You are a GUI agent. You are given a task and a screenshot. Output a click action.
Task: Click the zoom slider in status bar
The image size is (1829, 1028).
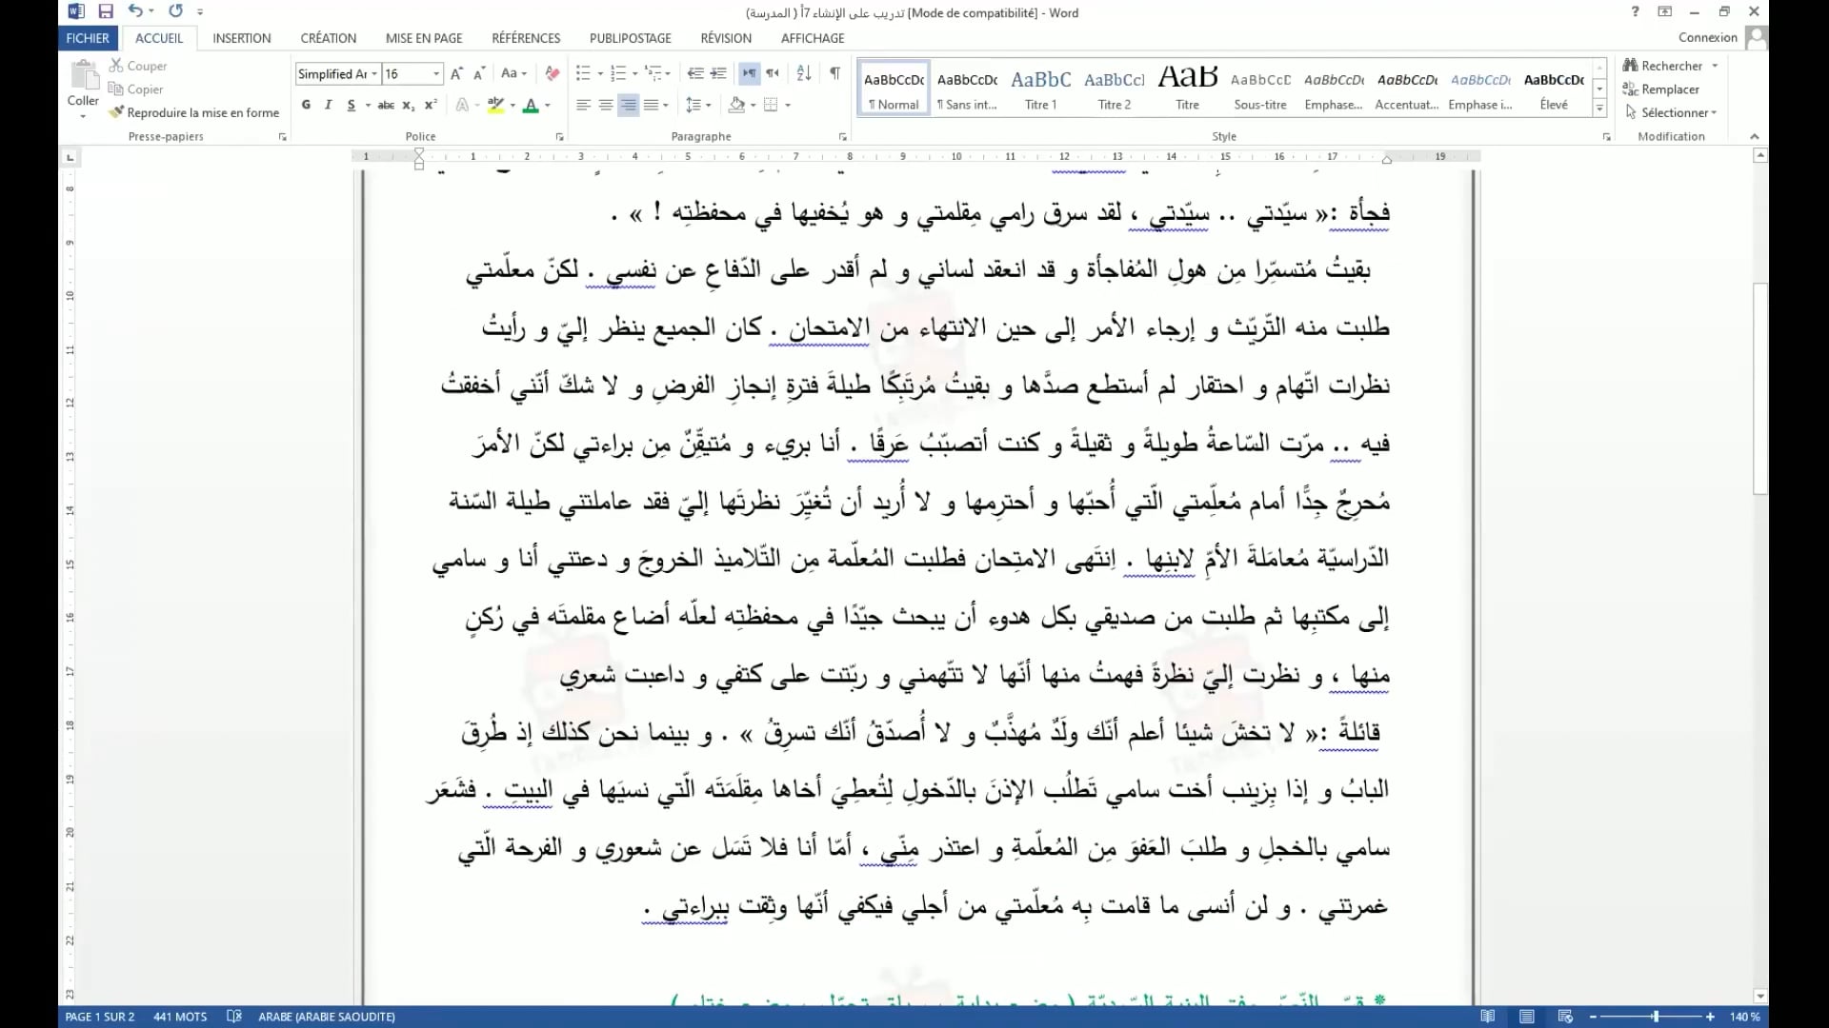(1655, 1017)
